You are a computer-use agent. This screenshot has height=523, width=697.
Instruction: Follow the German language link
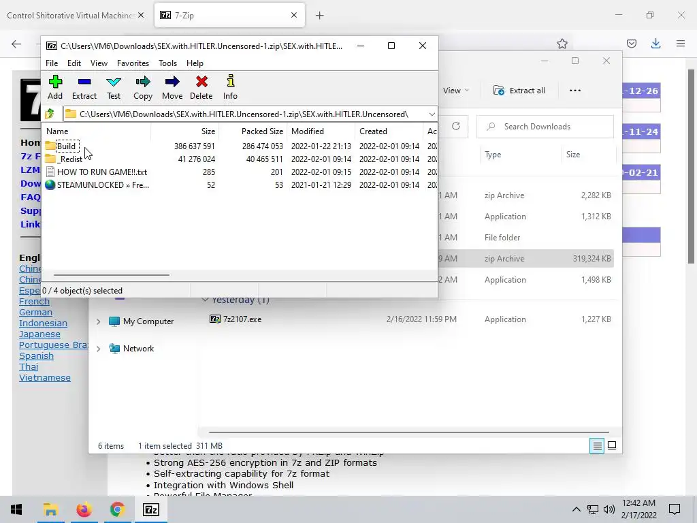point(35,312)
